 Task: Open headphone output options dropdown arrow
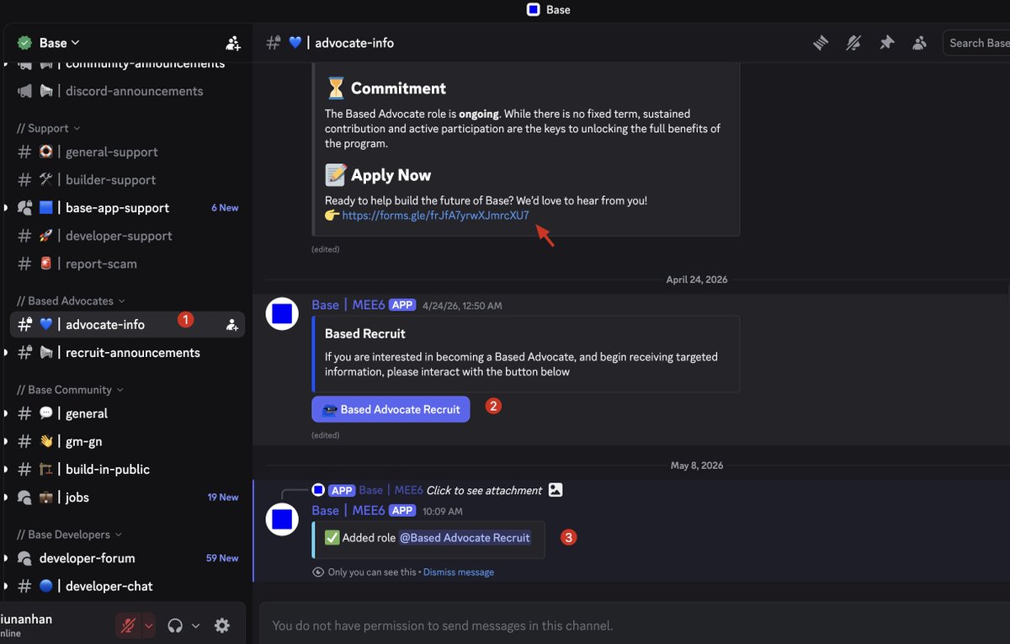195,625
